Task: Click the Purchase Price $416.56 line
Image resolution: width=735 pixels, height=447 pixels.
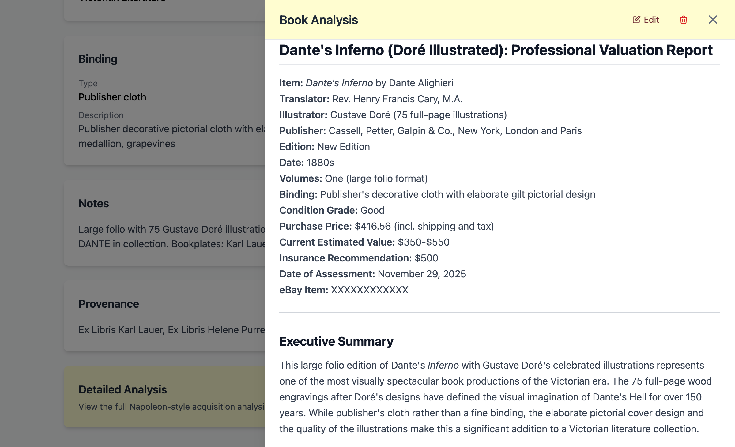Action: pyautogui.click(x=386, y=226)
